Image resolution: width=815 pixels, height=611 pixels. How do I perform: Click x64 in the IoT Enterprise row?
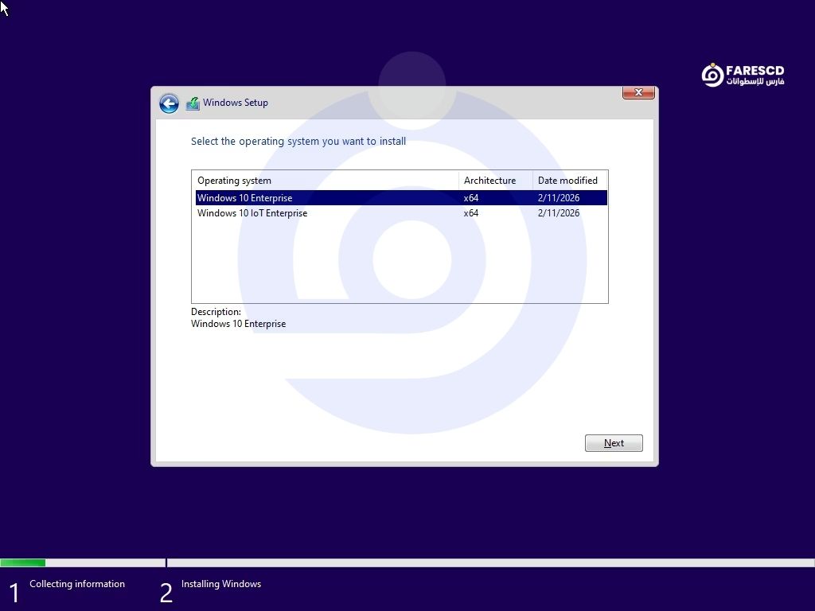point(471,213)
